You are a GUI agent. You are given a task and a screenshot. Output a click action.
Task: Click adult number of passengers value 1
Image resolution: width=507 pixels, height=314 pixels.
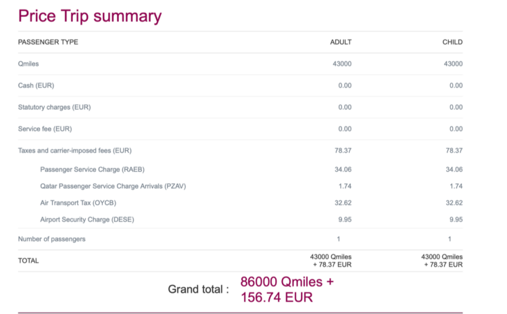tap(339, 239)
